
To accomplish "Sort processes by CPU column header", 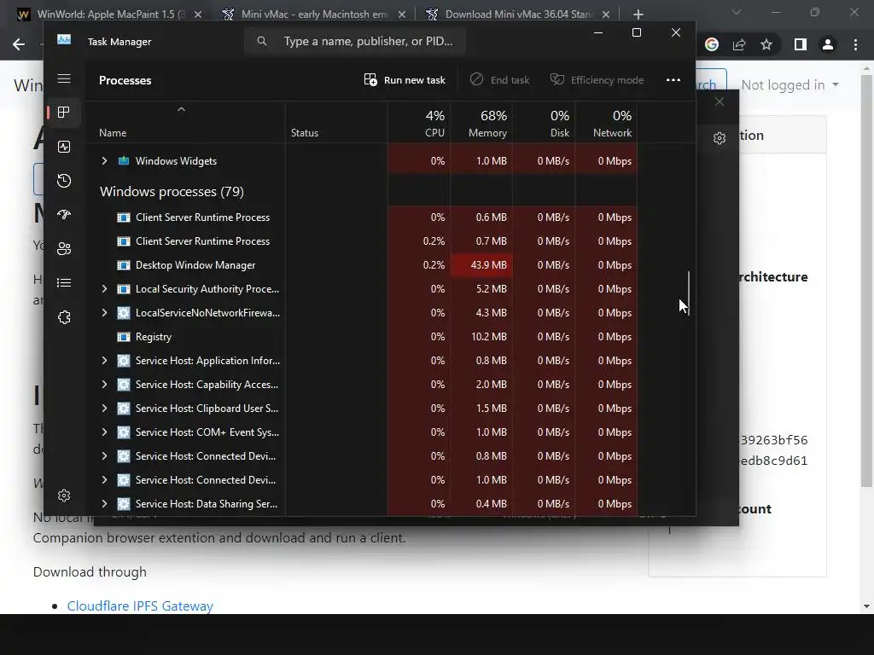I will point(419,123).
